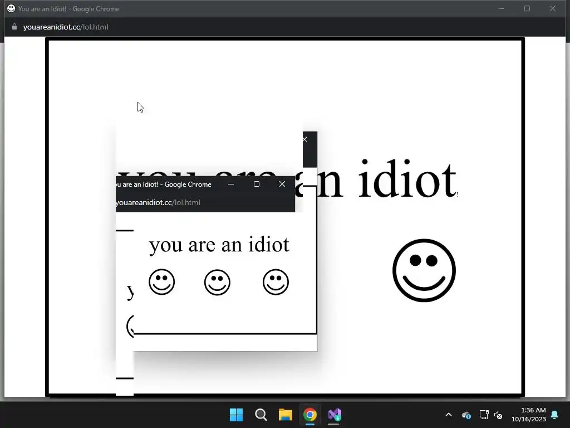Click the large 'idiot' word in the background window

tap(407, 179)
